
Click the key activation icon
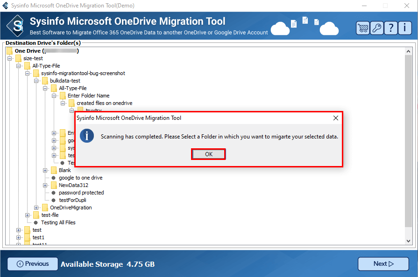click(376, 28)
